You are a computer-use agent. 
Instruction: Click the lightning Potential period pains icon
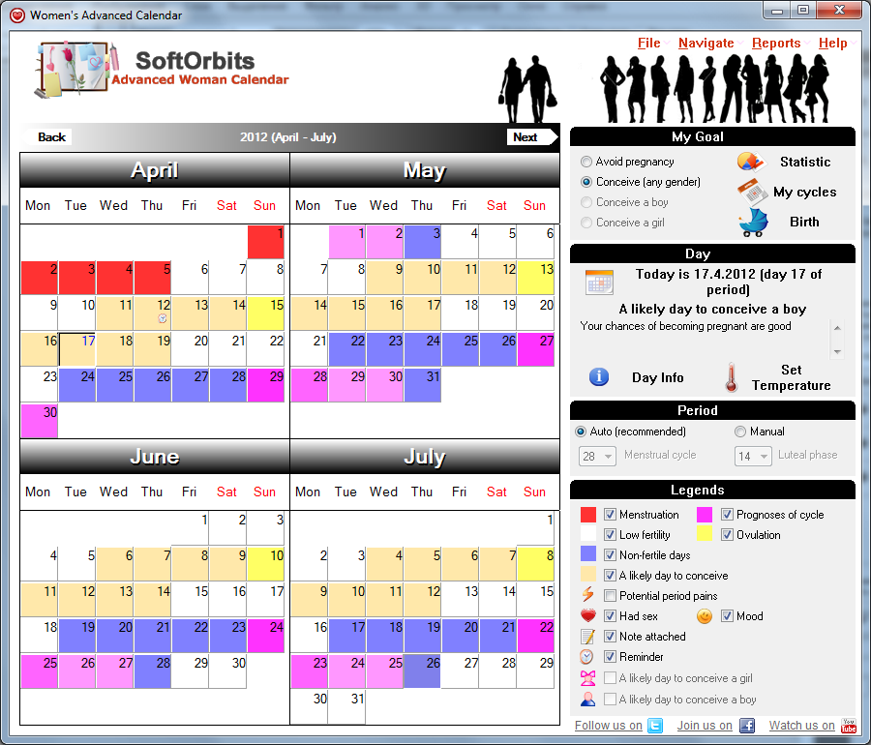click(587, 595)
